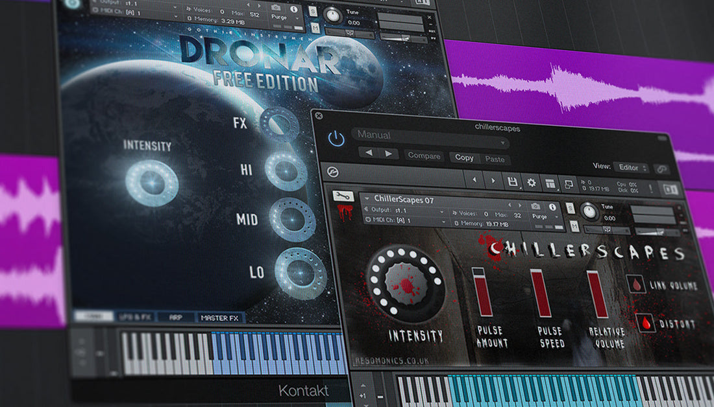Click ChillerScapes snapshot camera icon
The height and width of the screenshot is (407, 714).
tap(536, 206)
